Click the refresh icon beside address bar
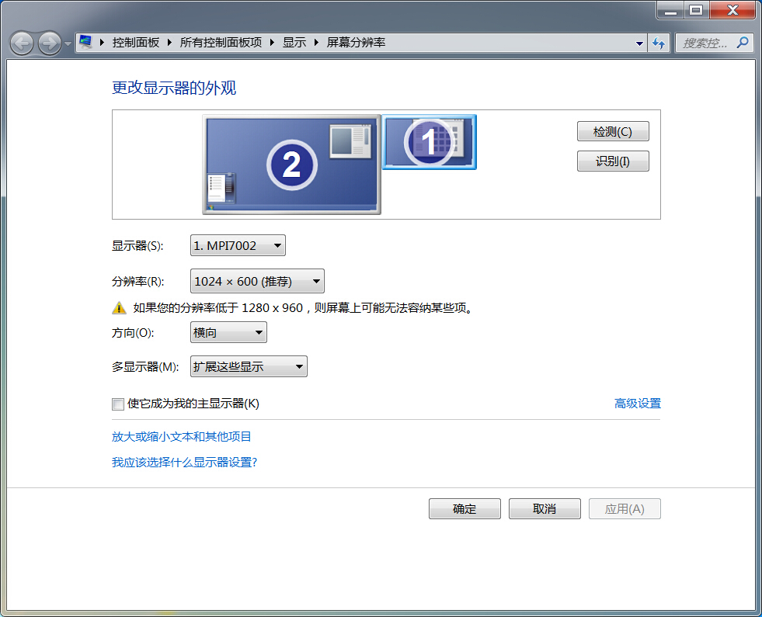 (x=659, y=43)
